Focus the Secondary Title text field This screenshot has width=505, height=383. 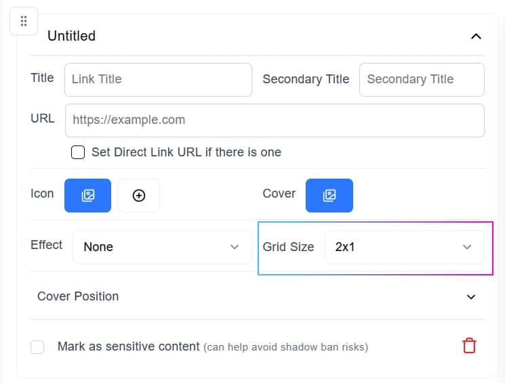pyautogui.click(x=421, y=79)
